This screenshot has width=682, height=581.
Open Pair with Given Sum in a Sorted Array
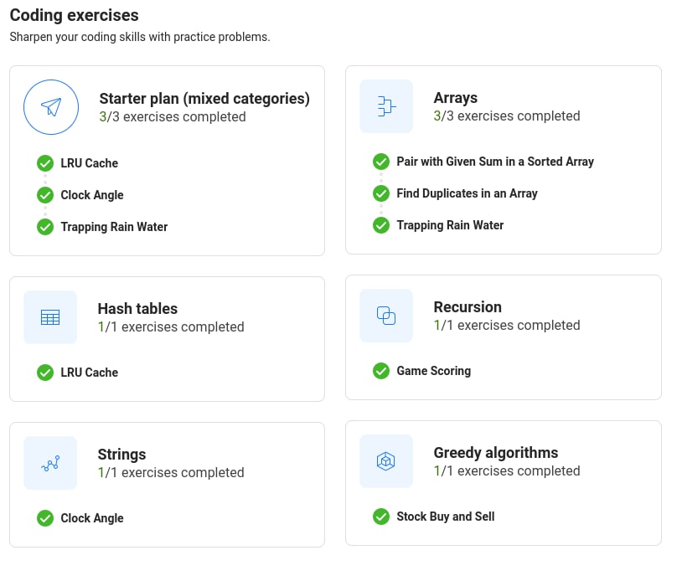coord(494,162)
